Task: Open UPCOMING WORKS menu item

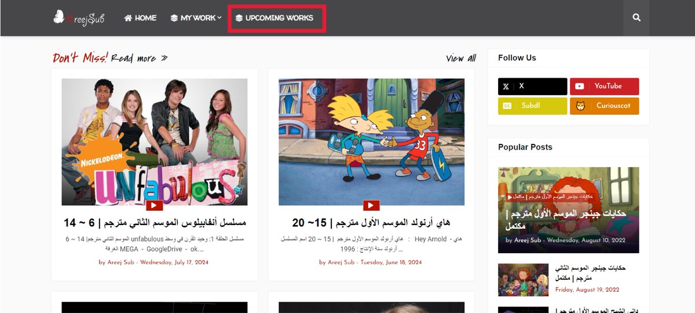Action: tap(274, 18)
